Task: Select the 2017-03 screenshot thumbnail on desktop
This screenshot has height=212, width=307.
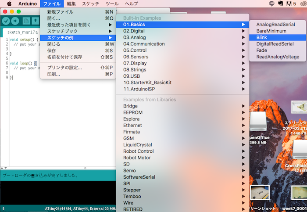Action: (x=299, y=107)
